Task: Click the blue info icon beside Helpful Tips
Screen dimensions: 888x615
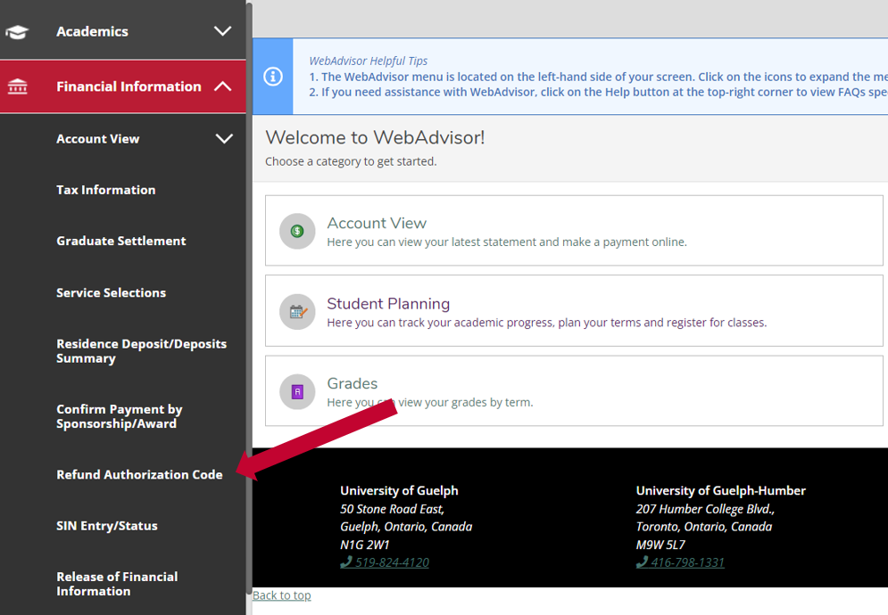Action: click(272, 76)
